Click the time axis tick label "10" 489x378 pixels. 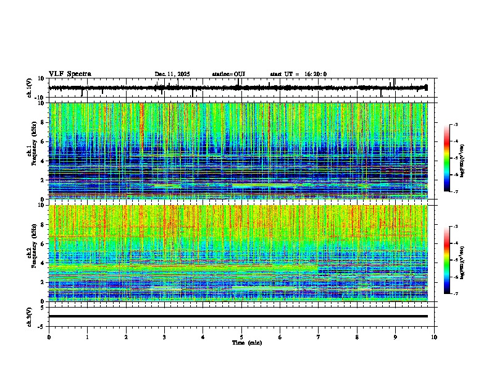[x=434, y=337]
